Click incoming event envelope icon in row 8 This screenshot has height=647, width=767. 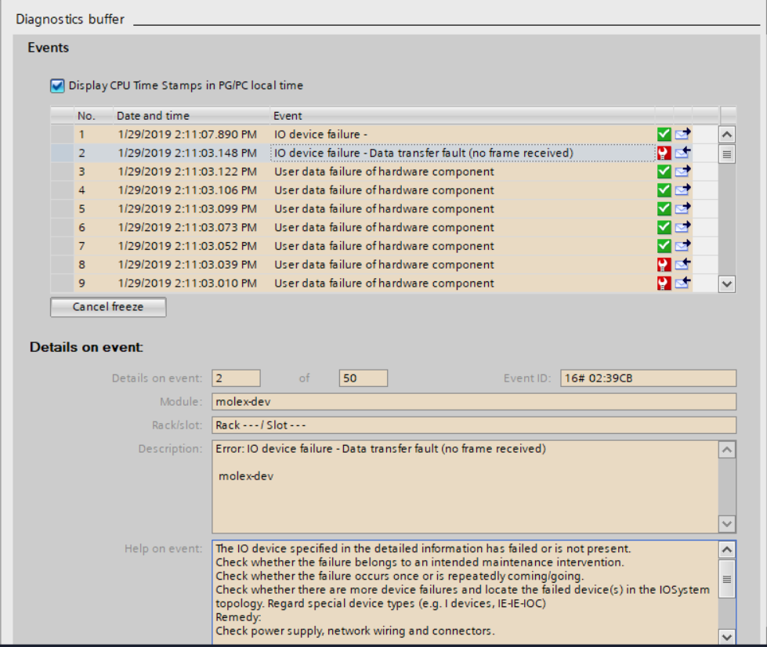(683, 264)
